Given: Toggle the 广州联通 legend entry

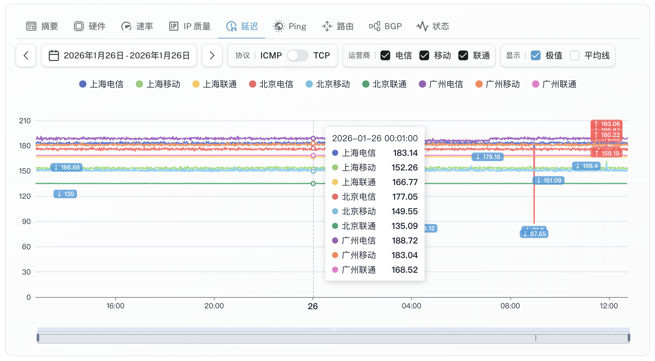Looking at the screenshot, I should [x=554, y=84].
